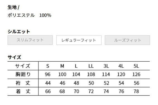Viewport: 158px width, 105px height.
Task: Click the 5L size column header
Action: 136,66
